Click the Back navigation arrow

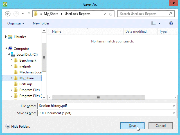tap(8, 14)
